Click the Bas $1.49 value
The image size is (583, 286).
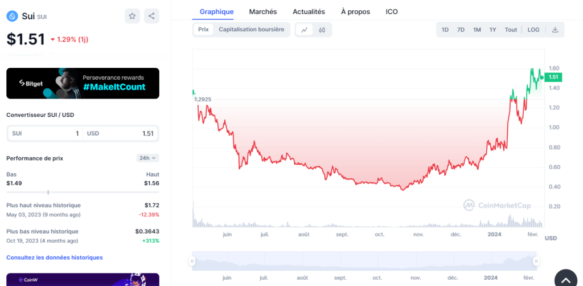tap(14, 183)
